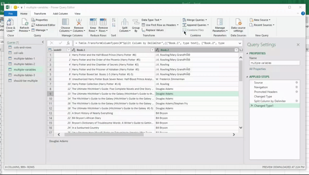This screenshot has height=175, width=309.
Task: Delete the Changed Type1 step
Action: point(252,106)
